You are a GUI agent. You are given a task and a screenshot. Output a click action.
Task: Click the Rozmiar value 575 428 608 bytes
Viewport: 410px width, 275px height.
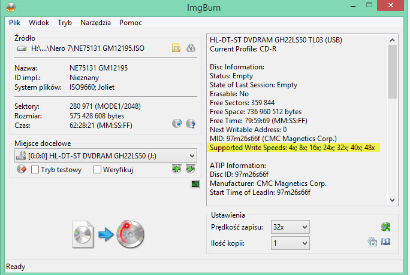pos(97,116)
